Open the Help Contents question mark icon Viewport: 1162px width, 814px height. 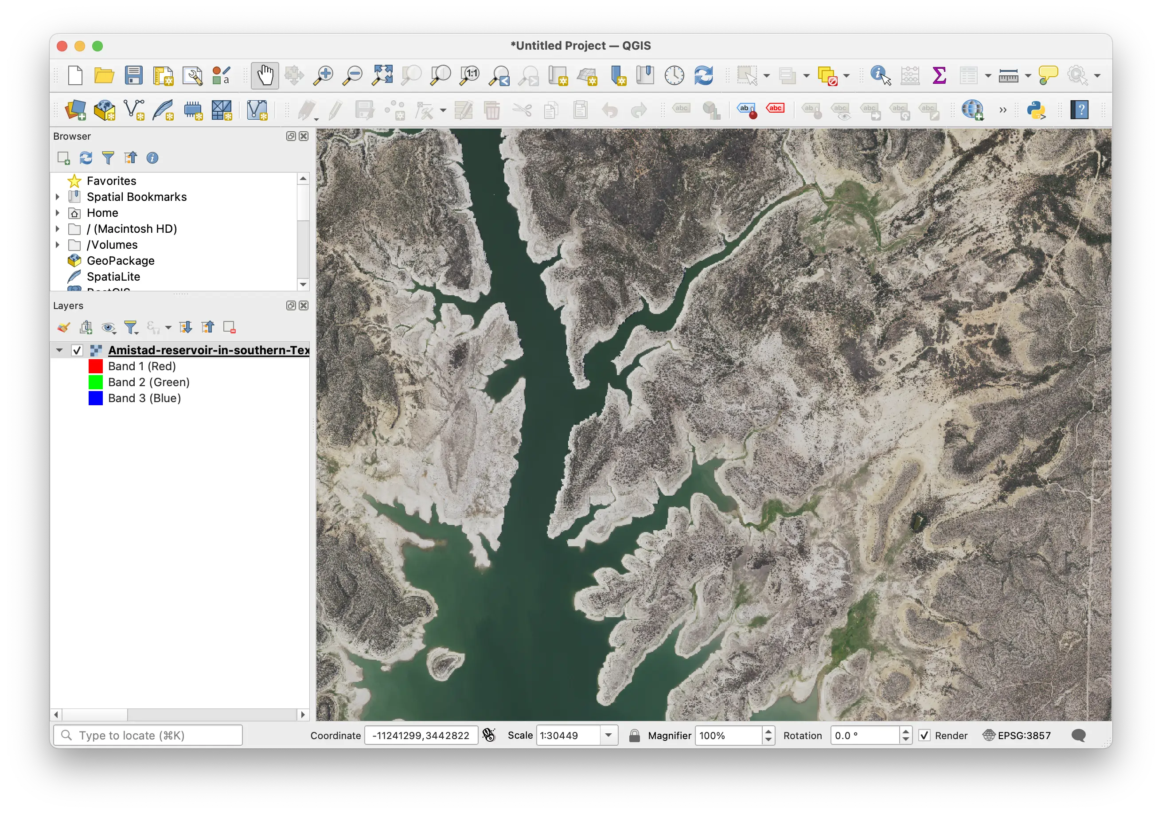1080,110
